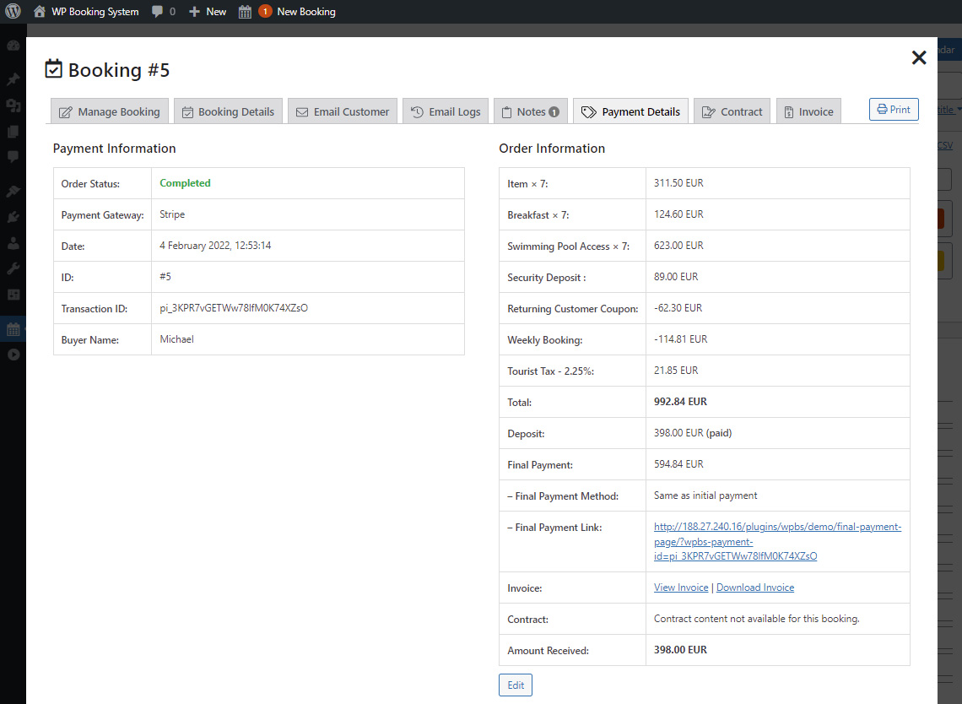The width and height of the screenshot is (962, 704).
Task: Click the Comments speech-bubble sidebar icon
Action: (x=14, y=157)
